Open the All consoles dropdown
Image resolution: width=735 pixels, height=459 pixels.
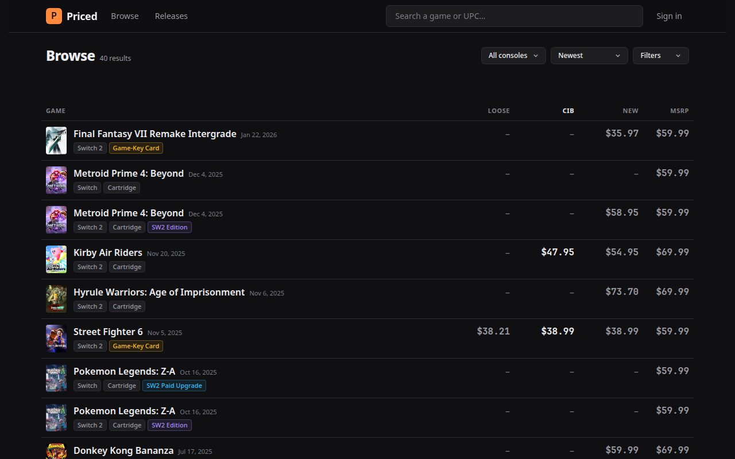(x=513, y=56)
